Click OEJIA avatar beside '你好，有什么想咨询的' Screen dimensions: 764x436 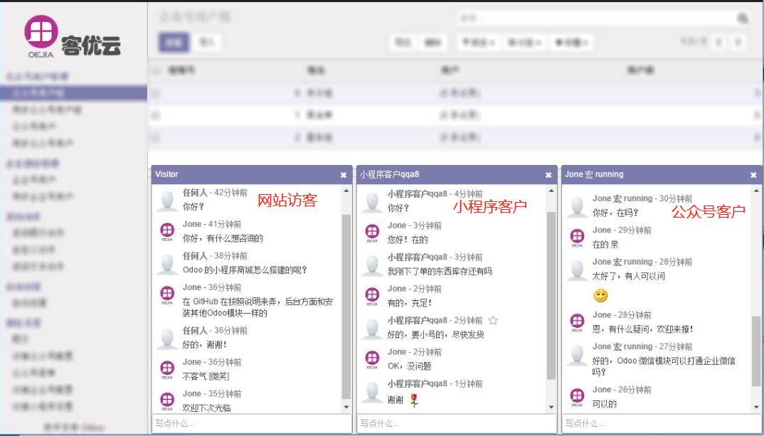(167, 231)
